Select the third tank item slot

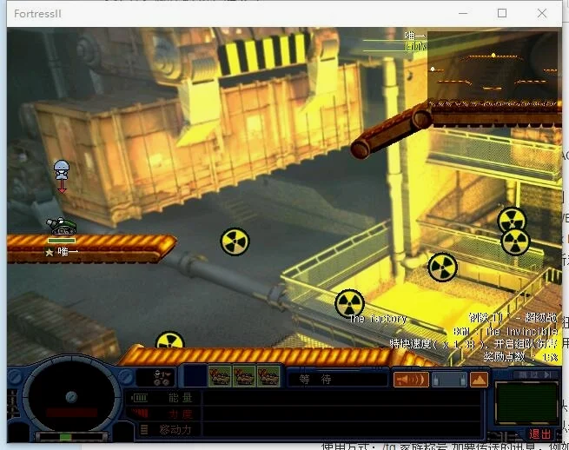tap(268, 376)
